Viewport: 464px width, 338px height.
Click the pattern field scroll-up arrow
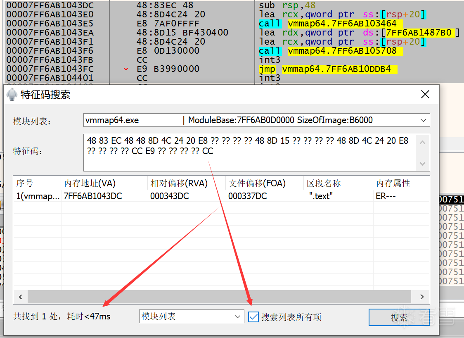tap(423, 143)
